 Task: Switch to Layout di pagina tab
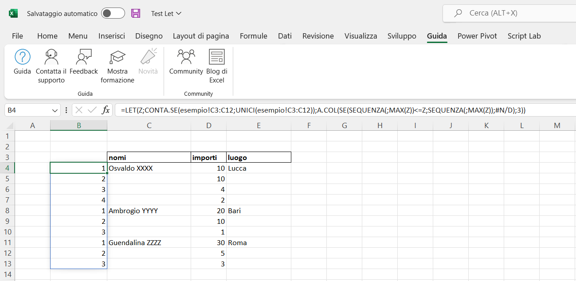point(201,36)
